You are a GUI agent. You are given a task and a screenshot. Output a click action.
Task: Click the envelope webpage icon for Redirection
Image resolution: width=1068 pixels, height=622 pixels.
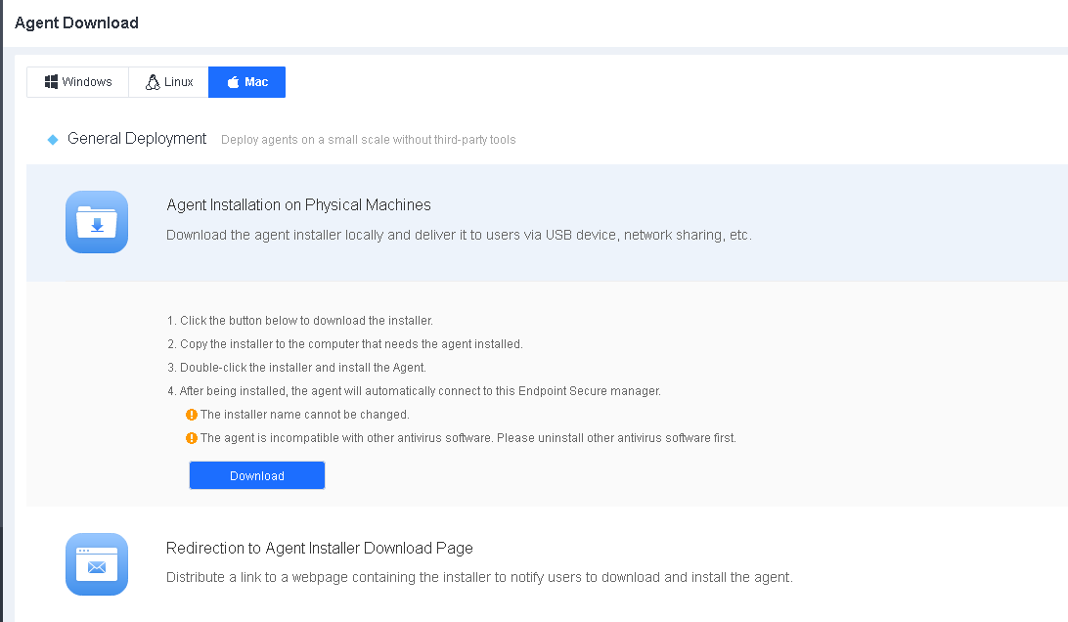coord(97,564)
